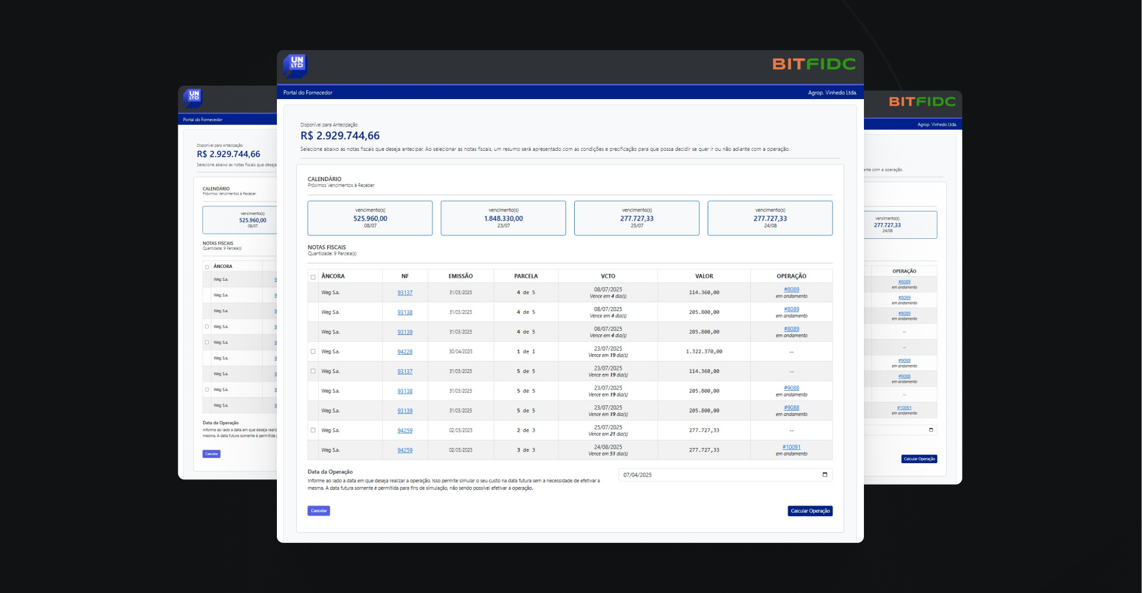Click the Data da Operação date field in center window

(x=717, y=475)
